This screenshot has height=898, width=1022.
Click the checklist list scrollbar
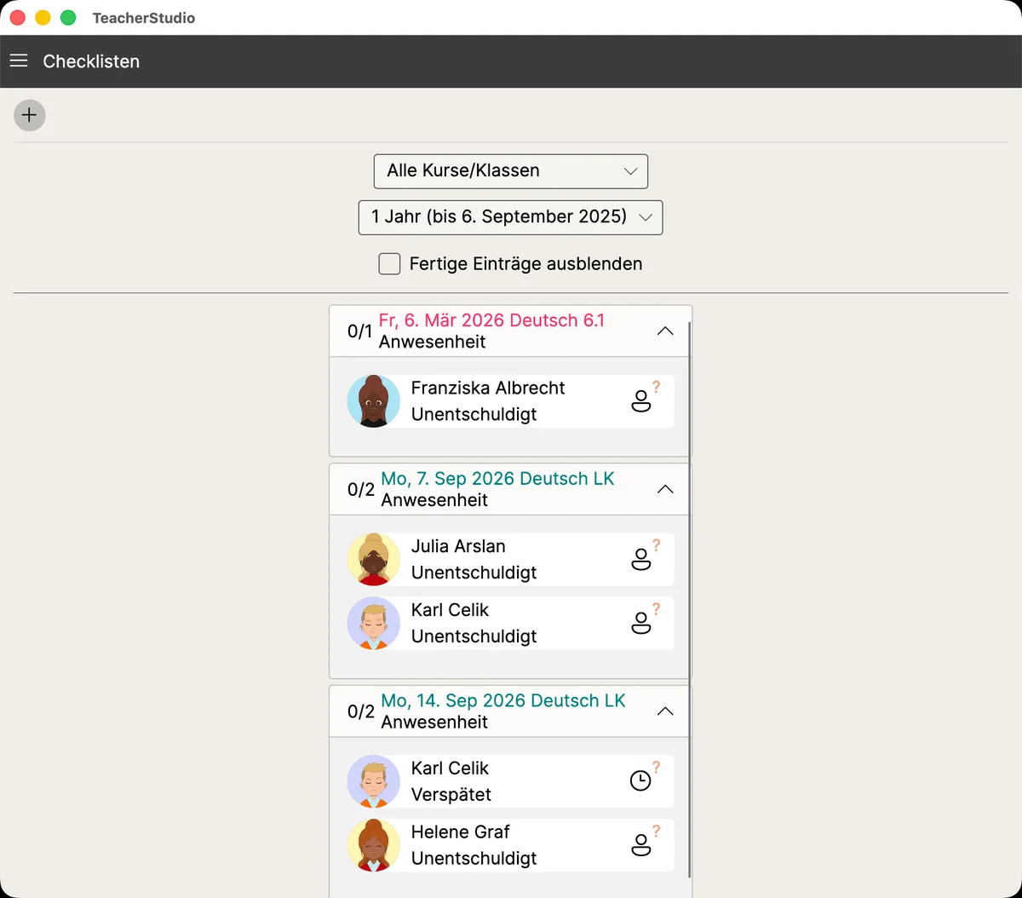pyautogui.click(x=689, y=600)
